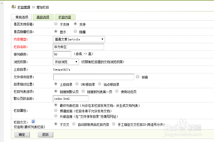Open the 栏目管理 breadcrumb link

point(24,7)
